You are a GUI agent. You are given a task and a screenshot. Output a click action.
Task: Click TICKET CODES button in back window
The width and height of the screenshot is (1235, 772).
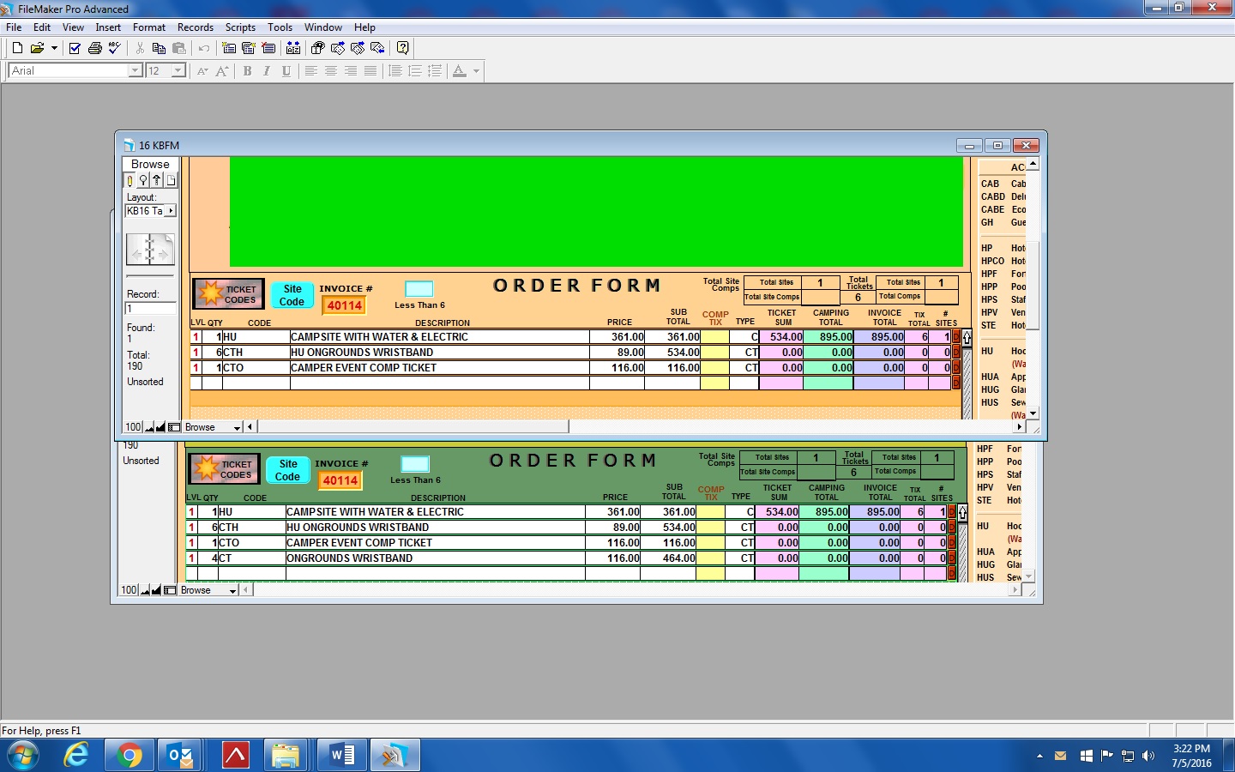tap(224, 469)
